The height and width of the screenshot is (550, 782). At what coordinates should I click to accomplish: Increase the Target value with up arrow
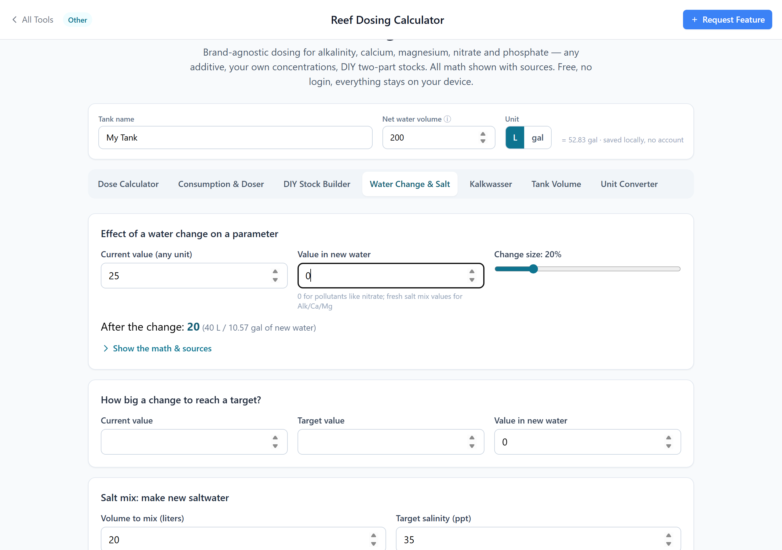click(472, 438)
